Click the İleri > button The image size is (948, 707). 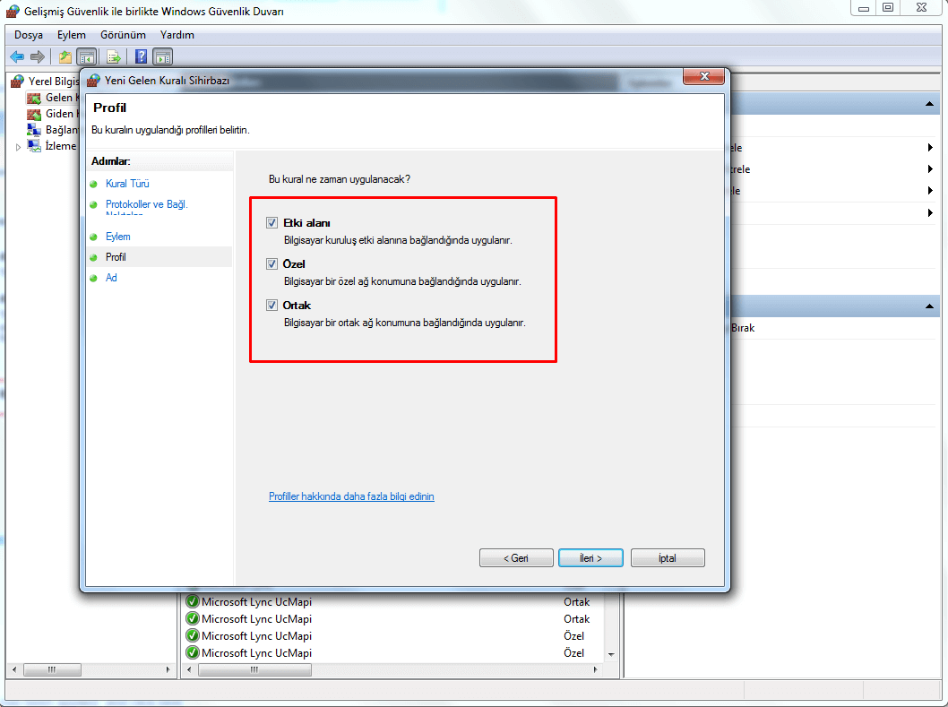tap(590, 558)
